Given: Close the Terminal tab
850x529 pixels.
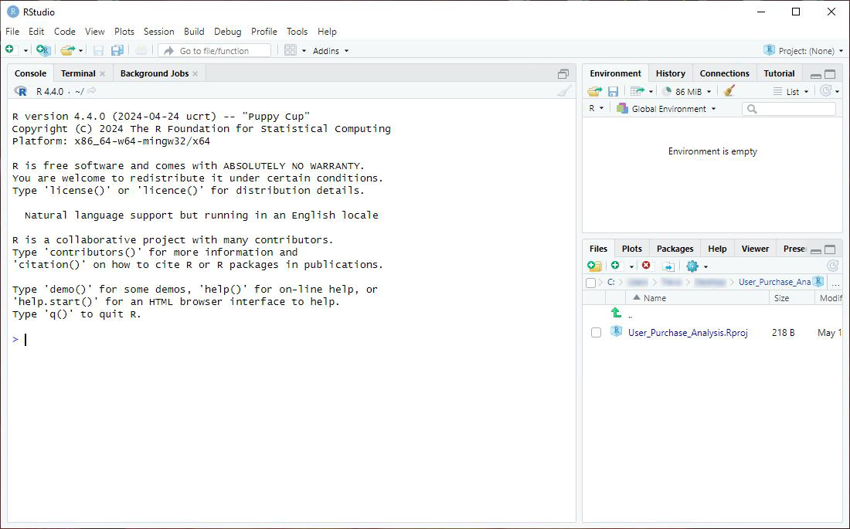Looking at the screenshot, I should tap(103, 73).
